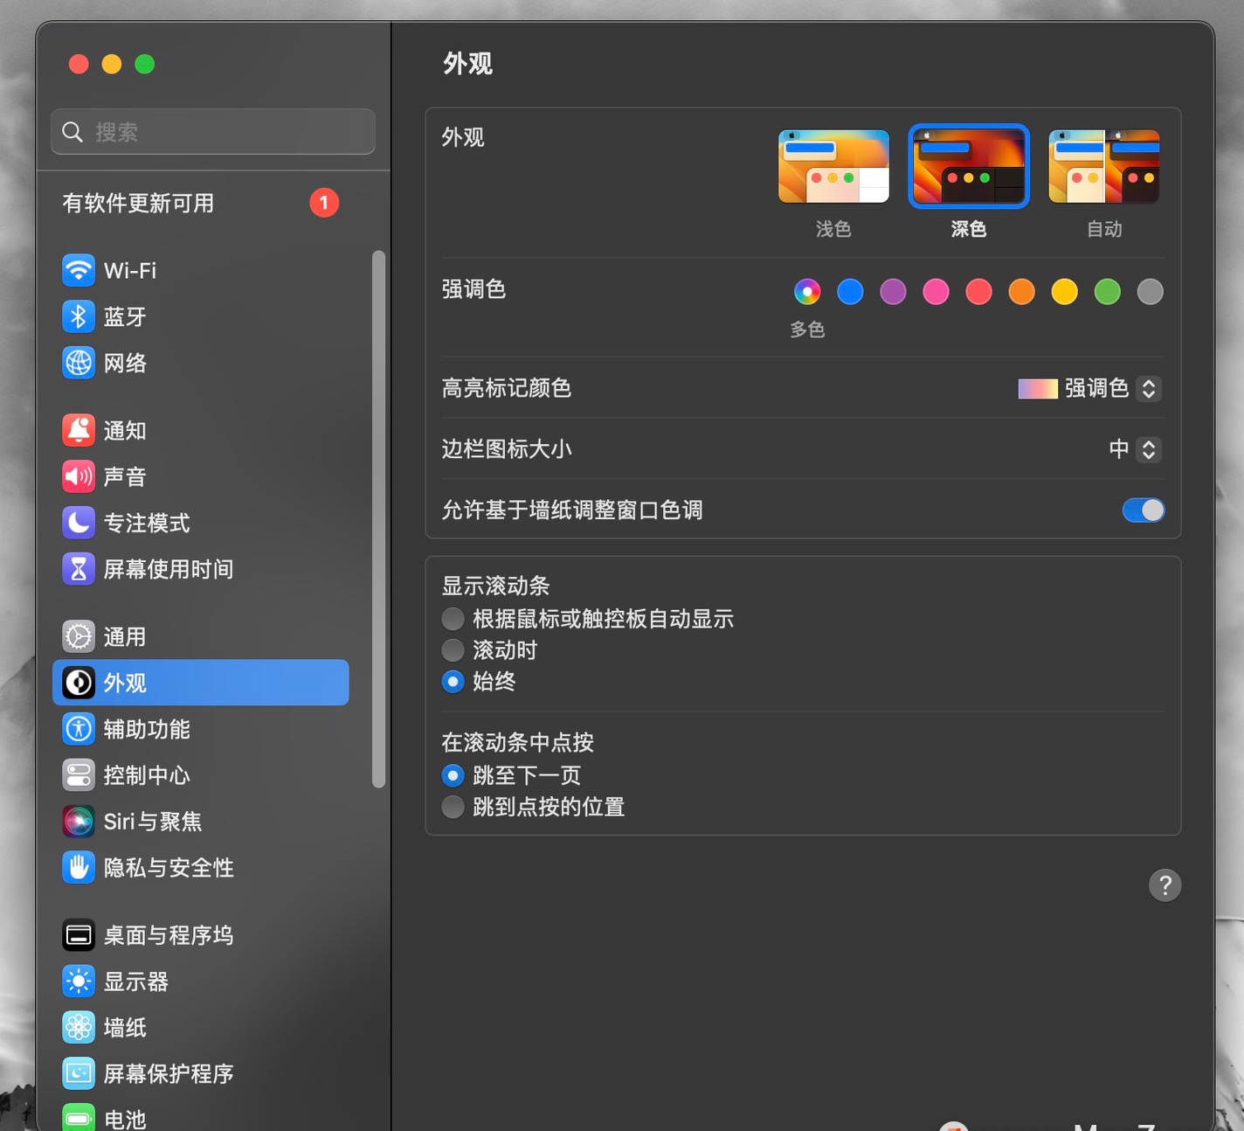
Task: Open Wi-Fi settings in sidebar
Action: click(x=129, y=270)
